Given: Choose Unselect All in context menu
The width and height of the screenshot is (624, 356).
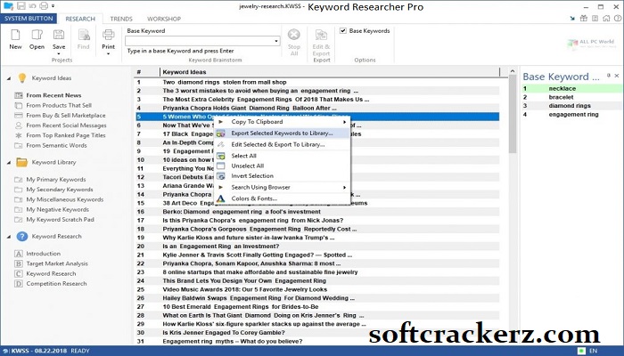Looking at the screenshot, I should click(x=248, y=166).
